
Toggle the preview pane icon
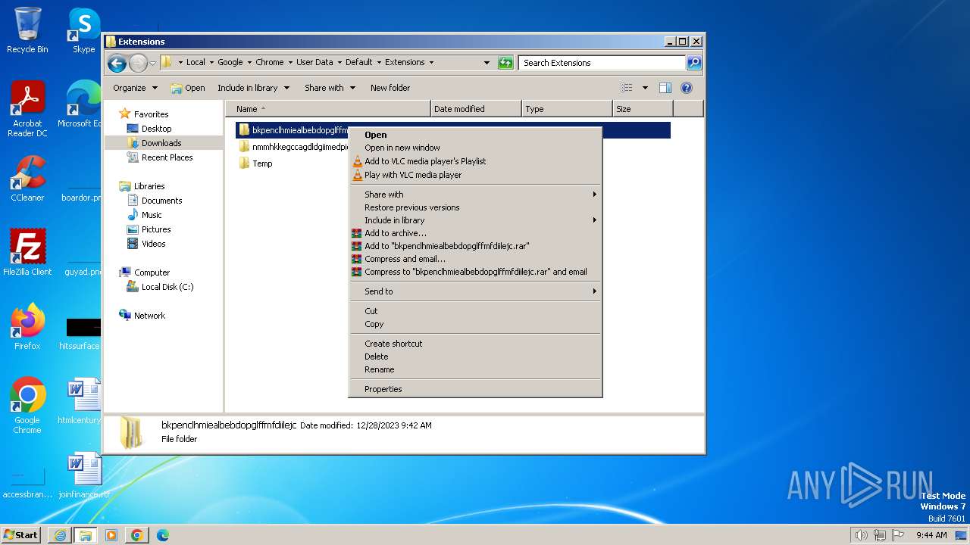[x=665, y=88]
